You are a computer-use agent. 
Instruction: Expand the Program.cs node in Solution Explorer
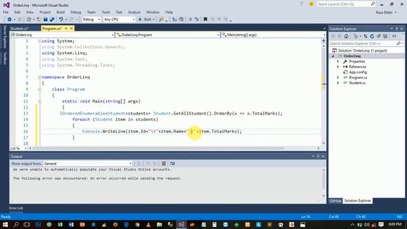(x=338, y=78)
